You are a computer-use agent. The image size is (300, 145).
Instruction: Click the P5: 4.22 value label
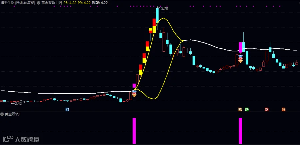point(69,3)
